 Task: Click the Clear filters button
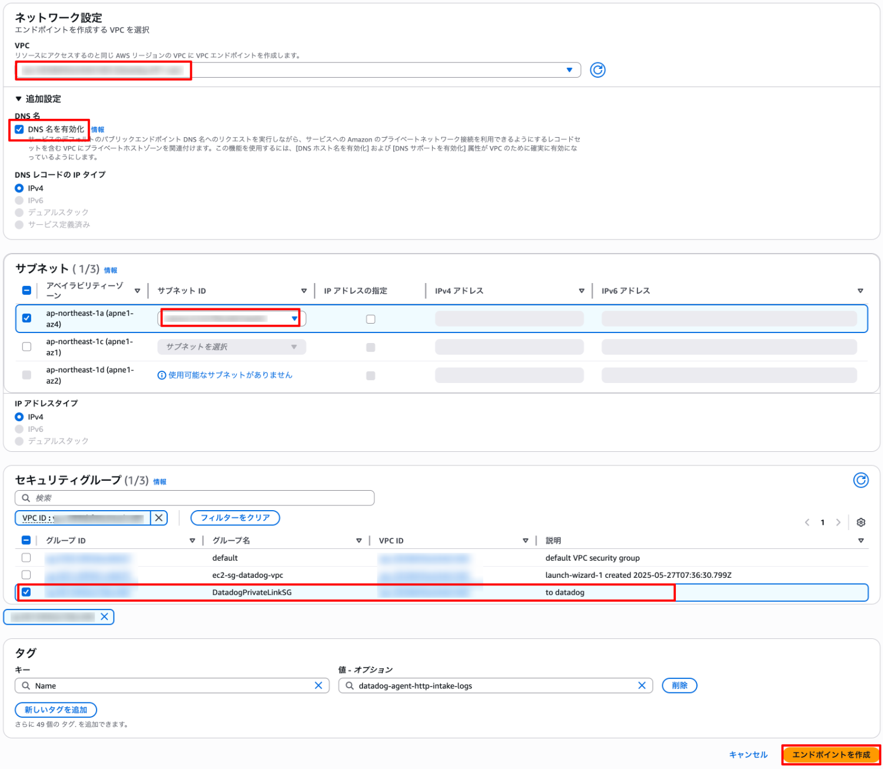[235, 518]
